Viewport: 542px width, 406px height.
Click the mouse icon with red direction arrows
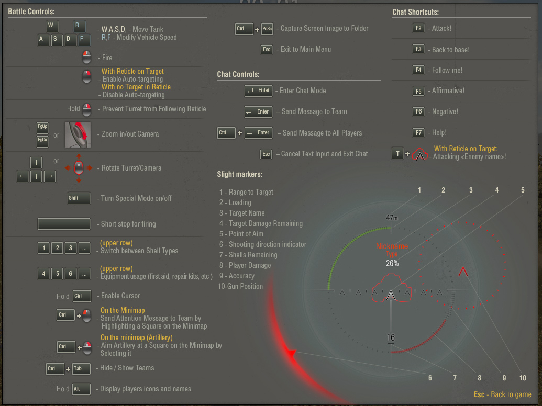pyautogui.click(x=79, y=168)
